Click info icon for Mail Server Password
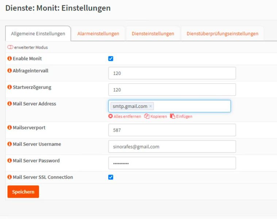 (x=10, y=161)
